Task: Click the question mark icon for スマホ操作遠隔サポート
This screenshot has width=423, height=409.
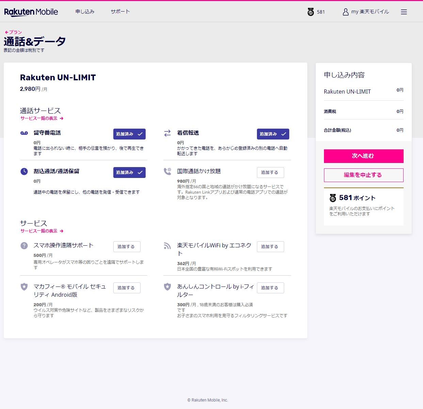Action: coord(24,246)
